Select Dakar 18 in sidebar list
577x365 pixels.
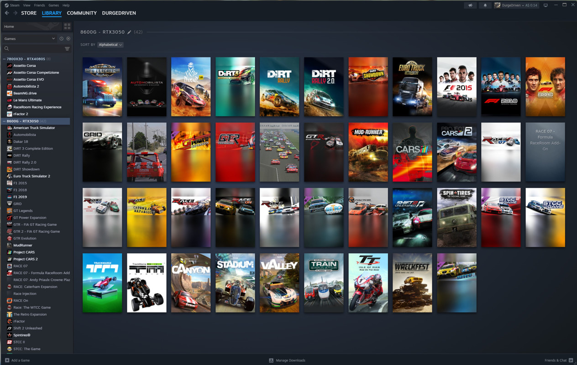point(21,141)
